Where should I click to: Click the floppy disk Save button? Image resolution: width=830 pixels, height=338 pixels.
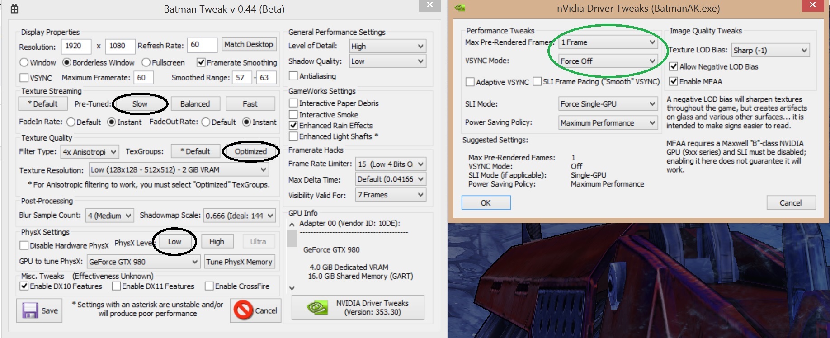tap(39, 310)
